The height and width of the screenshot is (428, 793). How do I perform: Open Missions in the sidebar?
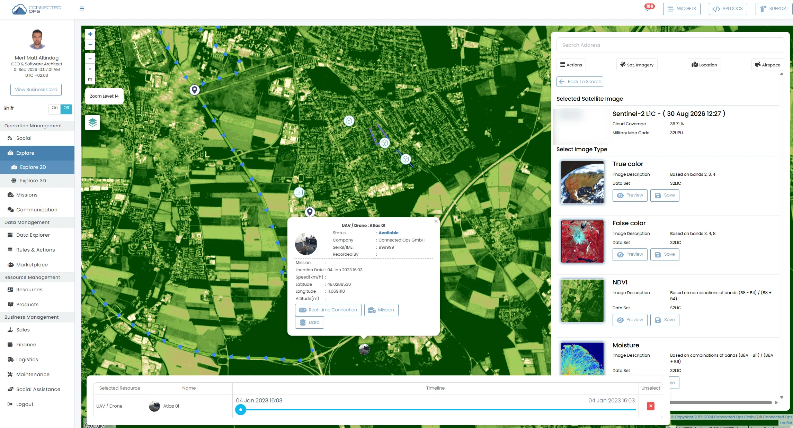(37, 195)
